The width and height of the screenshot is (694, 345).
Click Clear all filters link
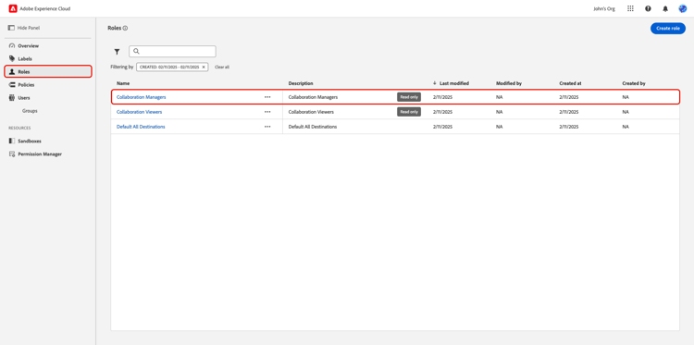[222, 68]
